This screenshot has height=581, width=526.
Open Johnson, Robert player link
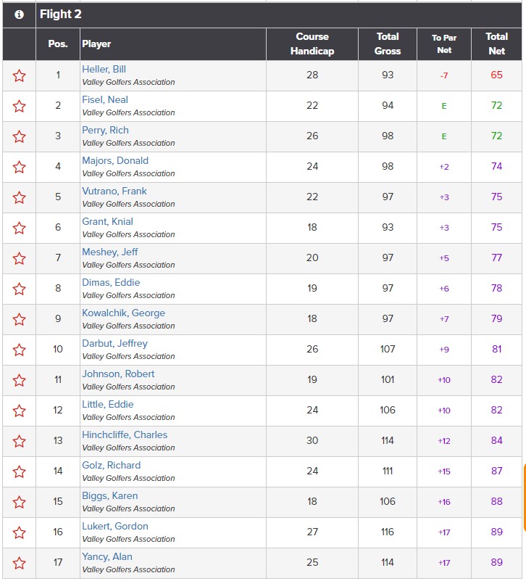118,374
